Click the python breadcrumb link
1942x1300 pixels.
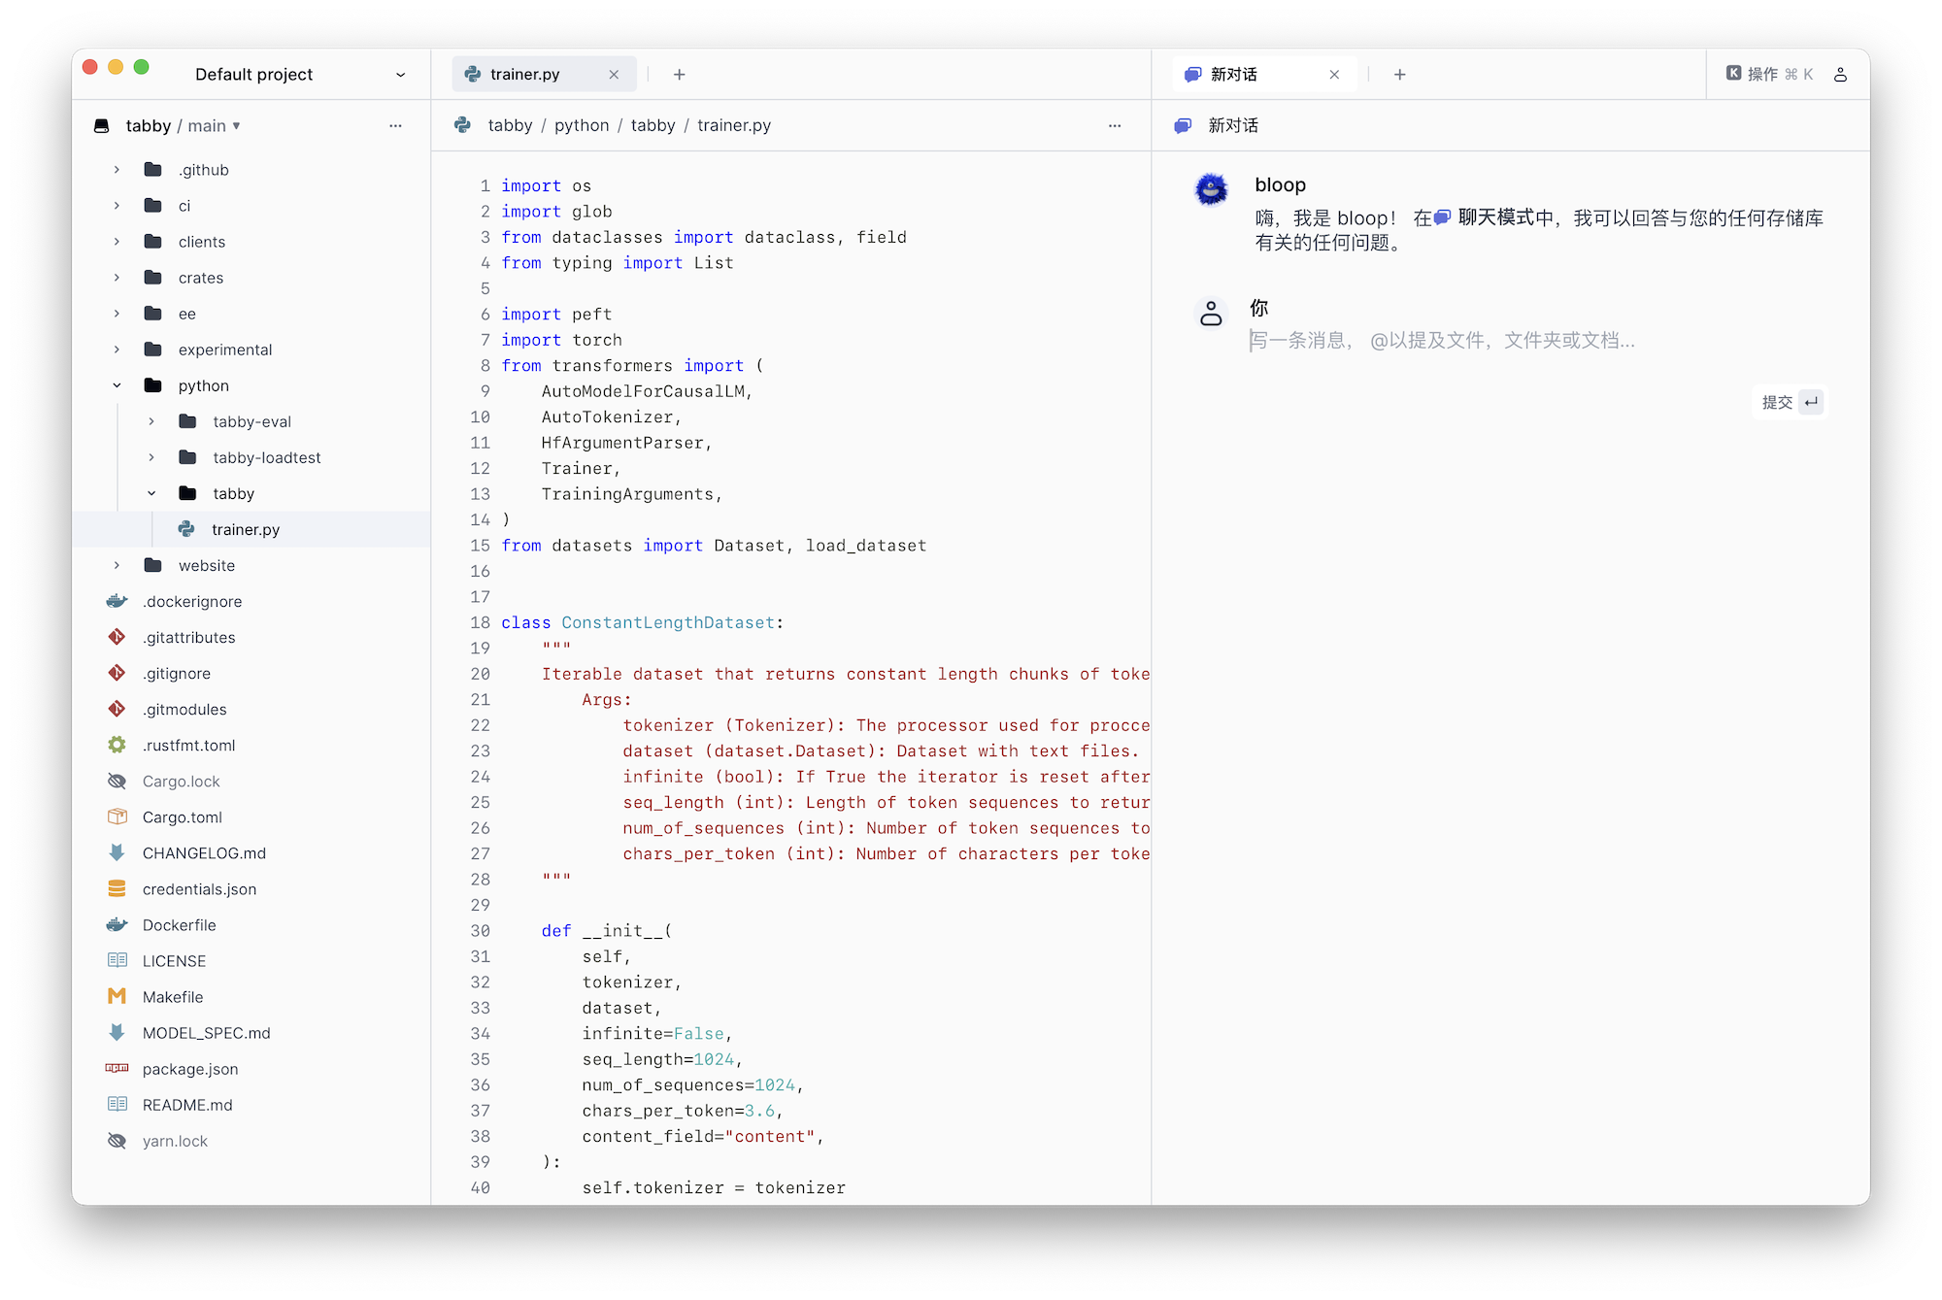click(x=582, y=125)
